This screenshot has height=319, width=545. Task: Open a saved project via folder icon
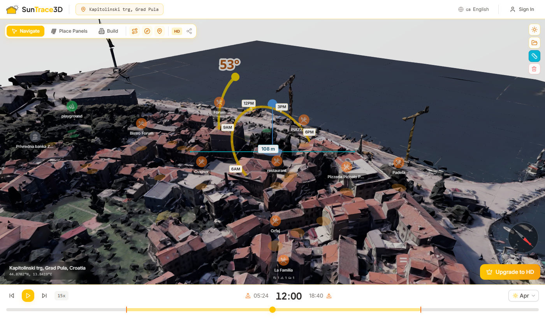pyautogui.click(x=534, y=43)
